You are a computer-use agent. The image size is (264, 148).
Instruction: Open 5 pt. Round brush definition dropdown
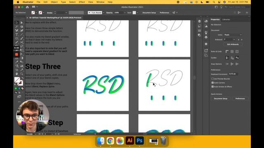tap(104, 13)
